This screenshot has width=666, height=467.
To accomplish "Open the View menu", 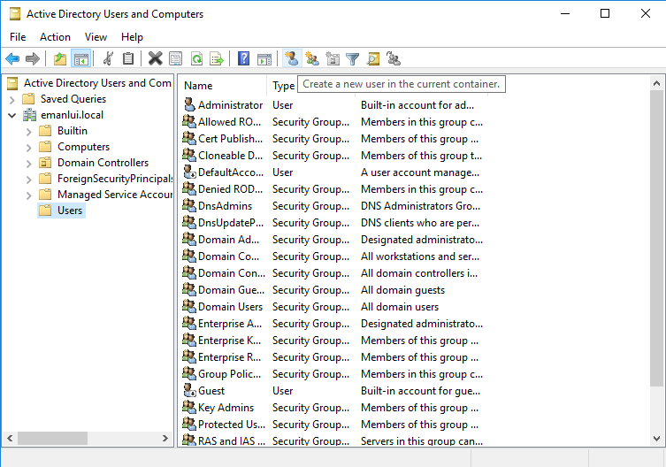I will pyautogui.click(x=96, y=37).
